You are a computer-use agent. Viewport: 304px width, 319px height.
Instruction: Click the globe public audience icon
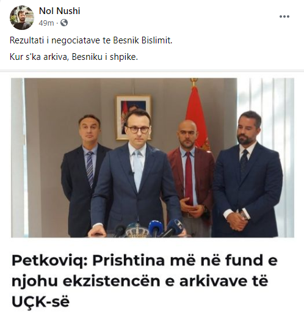point(64,23)
